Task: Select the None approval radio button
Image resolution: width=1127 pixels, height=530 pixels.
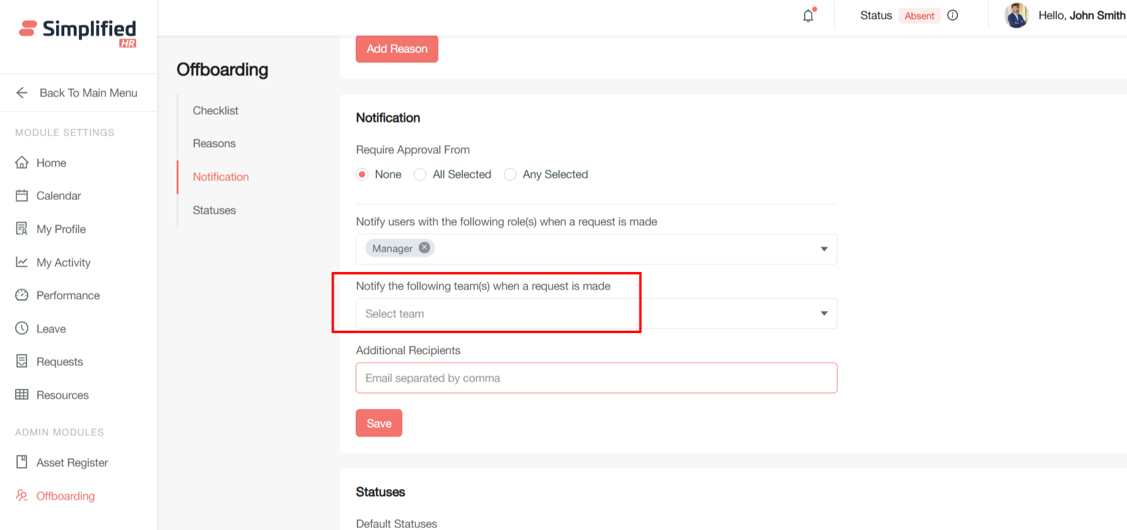Action: point(362,175)
